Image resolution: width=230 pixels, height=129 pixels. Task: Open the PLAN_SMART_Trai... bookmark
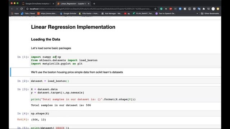(143, 14)
